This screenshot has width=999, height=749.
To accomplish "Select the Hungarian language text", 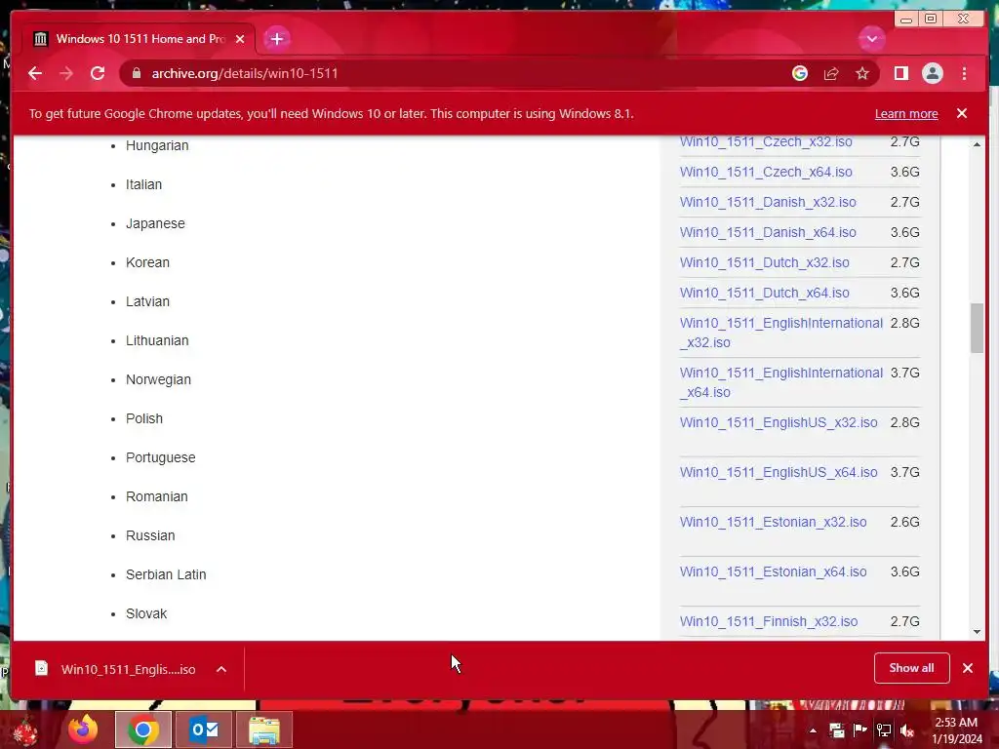I will tap(157, 145).
